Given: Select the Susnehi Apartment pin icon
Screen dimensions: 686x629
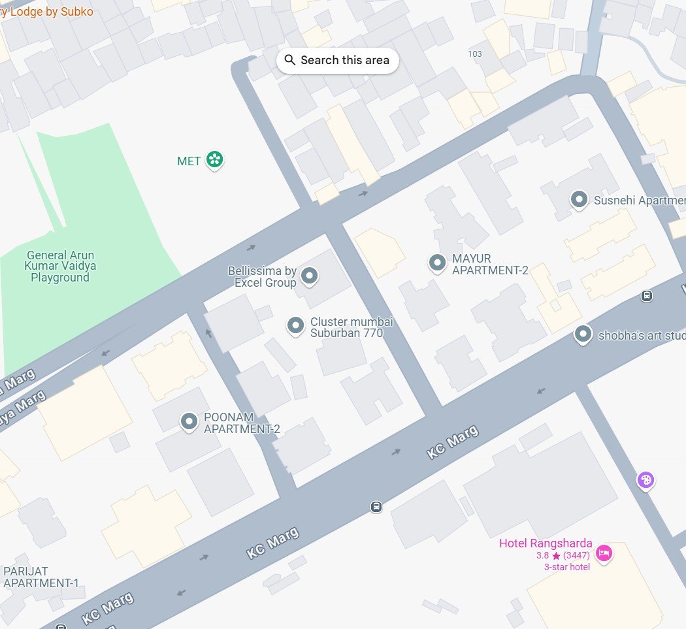Looking at the screenshot, I should click(x=580, y=201).
